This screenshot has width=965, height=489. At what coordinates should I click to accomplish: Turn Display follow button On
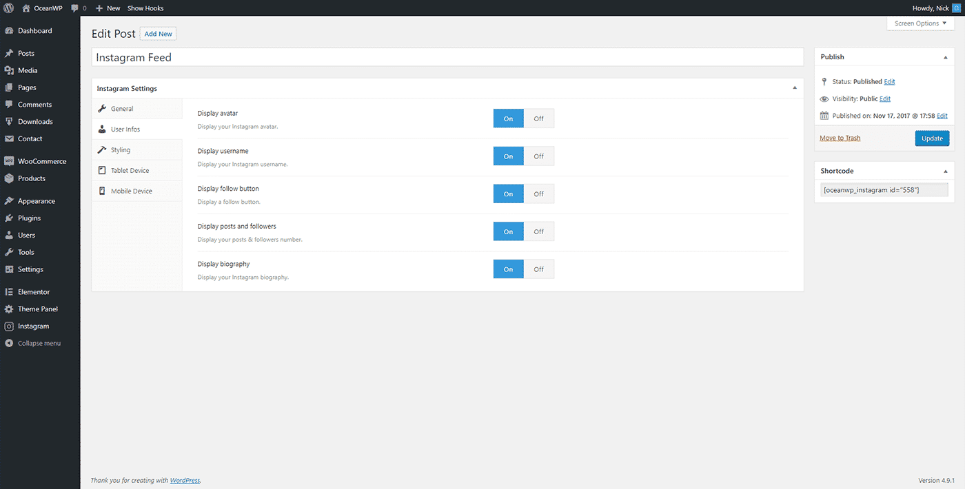point(508,194)
